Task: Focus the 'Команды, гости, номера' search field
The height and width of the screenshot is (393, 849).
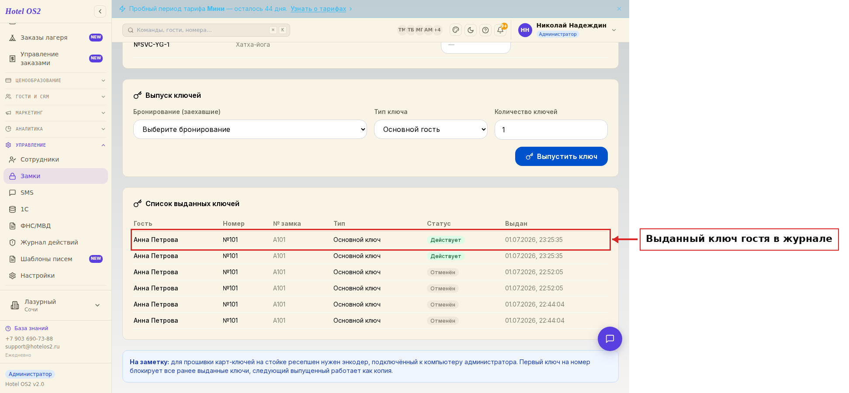Action: [x=206, y=30]
